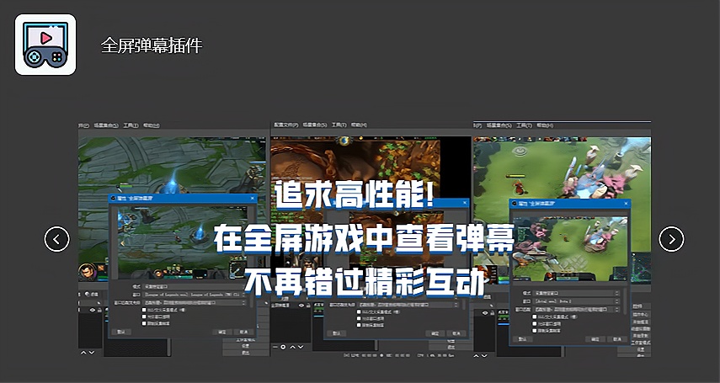Tick the first checkbox in the left properties dialog
The height and width of the screenshot is (383, 720).
(146, 310)
